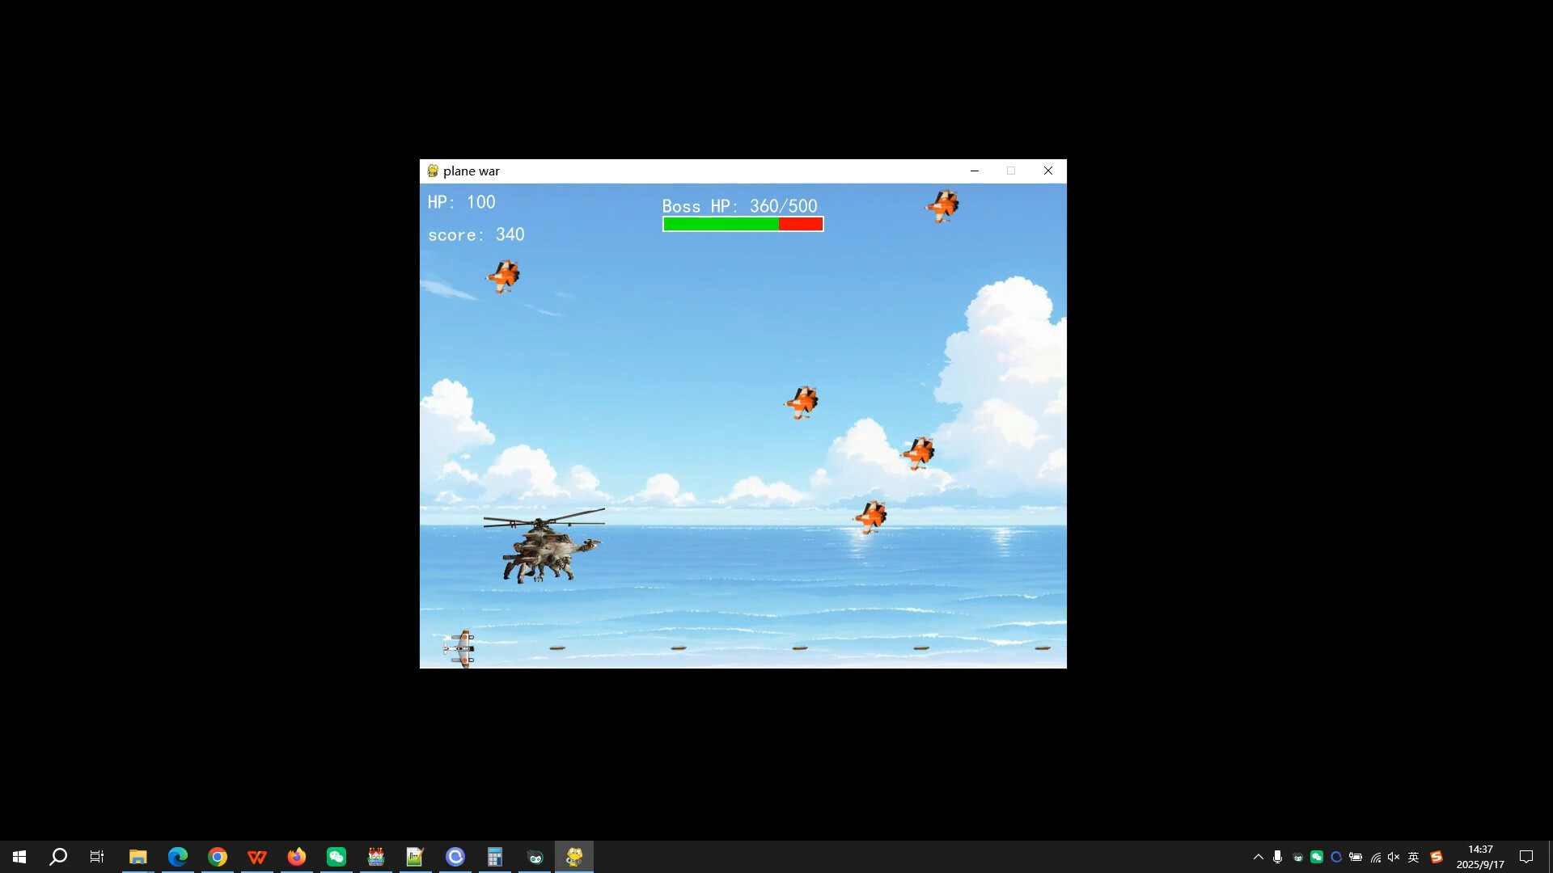Open WeChat from the taskbar
This screenshot has height=873, width=1553.
tap(336, 857)
